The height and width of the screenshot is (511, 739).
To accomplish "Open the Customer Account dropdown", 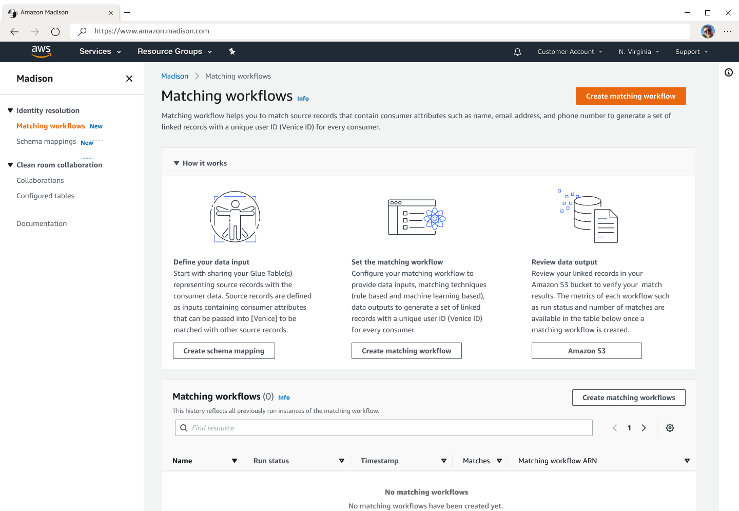I will 570,52.
